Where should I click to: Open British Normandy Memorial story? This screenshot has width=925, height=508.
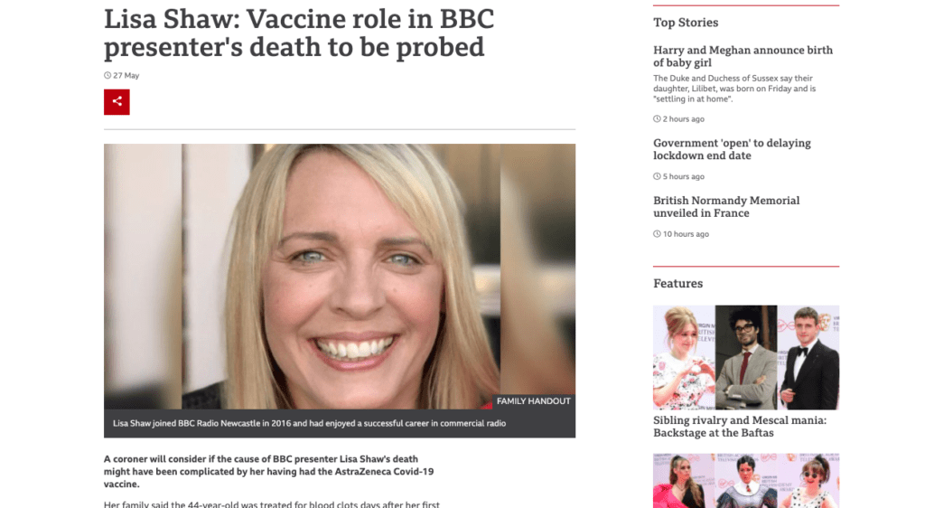click(726, 206)
